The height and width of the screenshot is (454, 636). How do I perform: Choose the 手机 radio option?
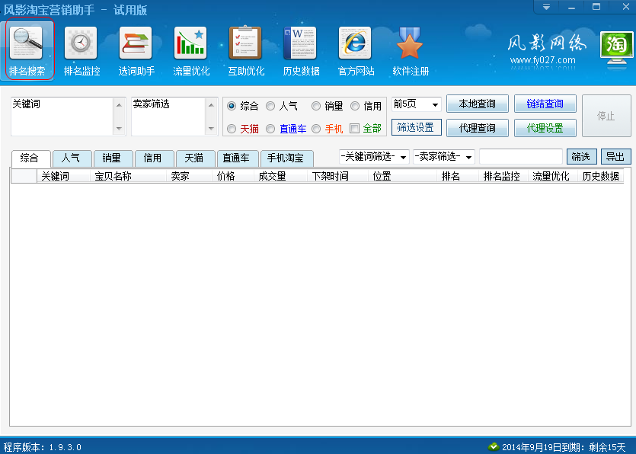pyautogui.click(x=316, y=129)
